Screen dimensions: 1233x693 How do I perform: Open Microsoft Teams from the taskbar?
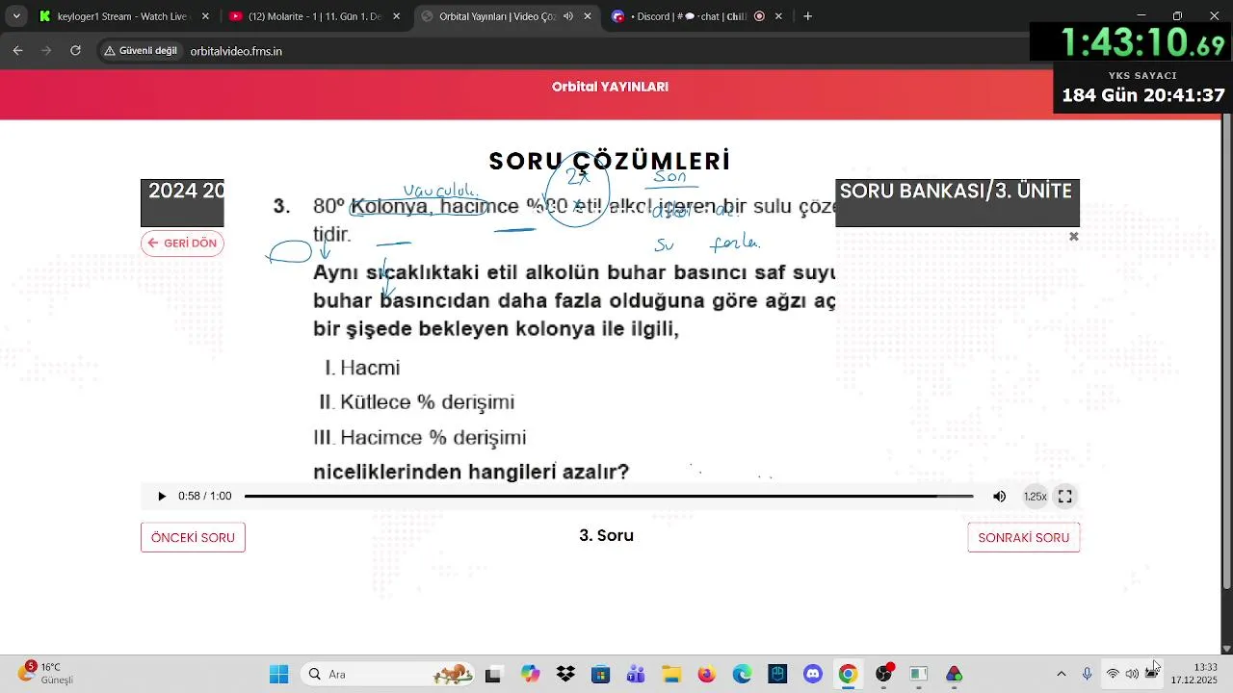pyautogui.click(x=636, y=674)
